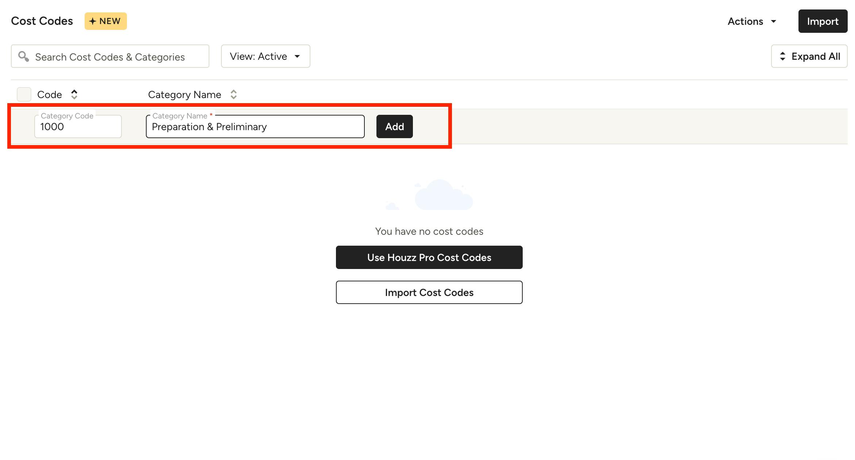This screenshot has height=460, width=855.
Task: Click the Category Name sort arrows
Action: point(233,95)
